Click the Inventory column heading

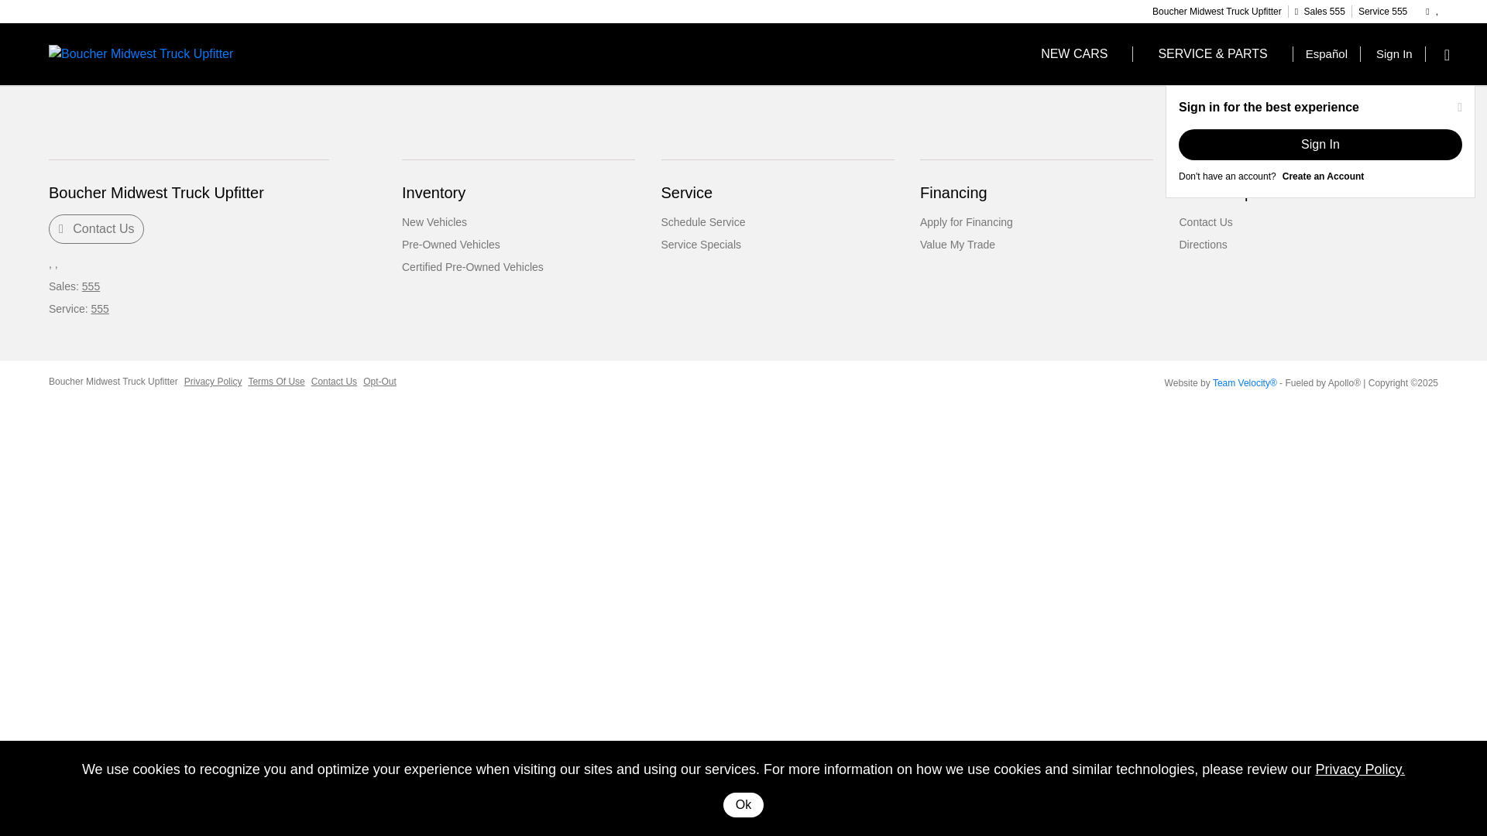433,193
